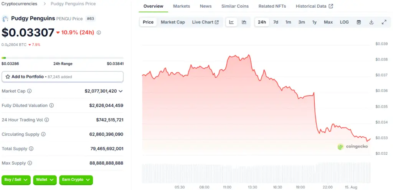Click the 62,860,396,090 circulating supply value
The image size is (393, 190).
point(106,134)
